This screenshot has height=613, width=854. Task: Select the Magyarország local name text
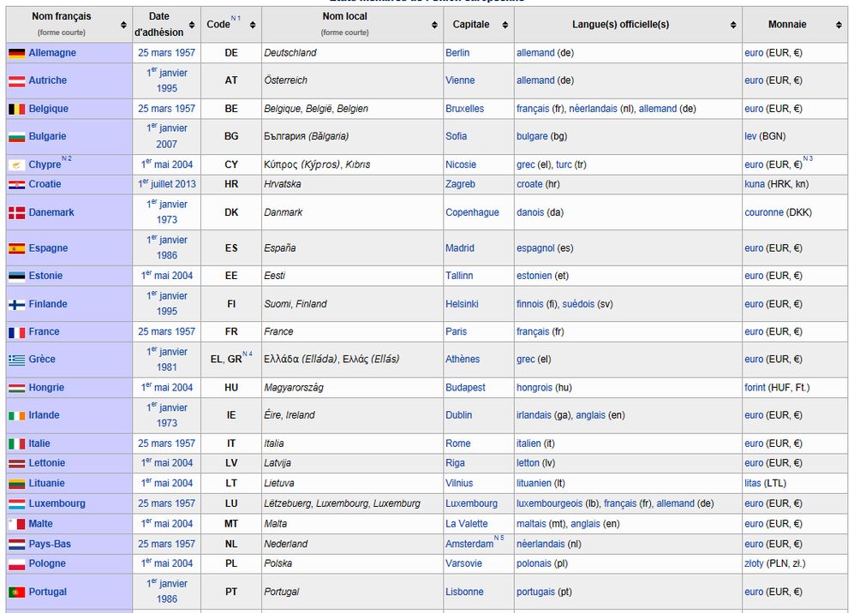(294, 388)
